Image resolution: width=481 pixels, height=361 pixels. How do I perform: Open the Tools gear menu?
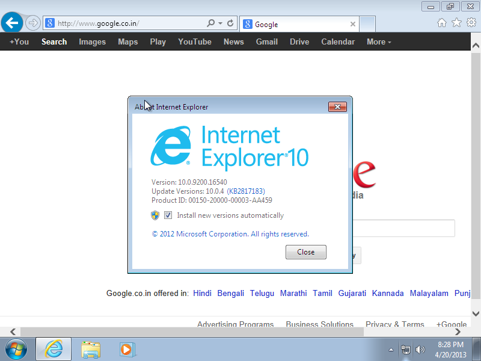(471, 22)
